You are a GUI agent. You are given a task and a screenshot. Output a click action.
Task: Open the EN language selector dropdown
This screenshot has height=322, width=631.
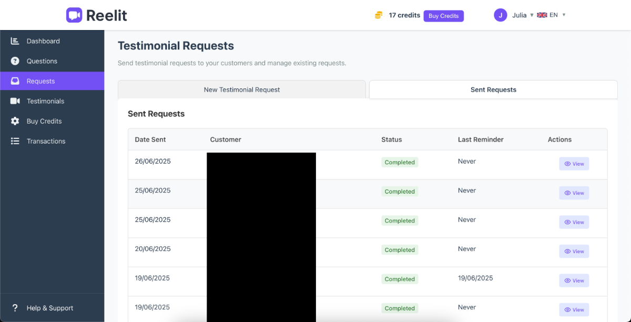pos(564,15)
